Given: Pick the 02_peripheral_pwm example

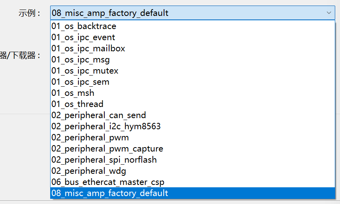Looking at the screenshot, I should click(90, 138).
